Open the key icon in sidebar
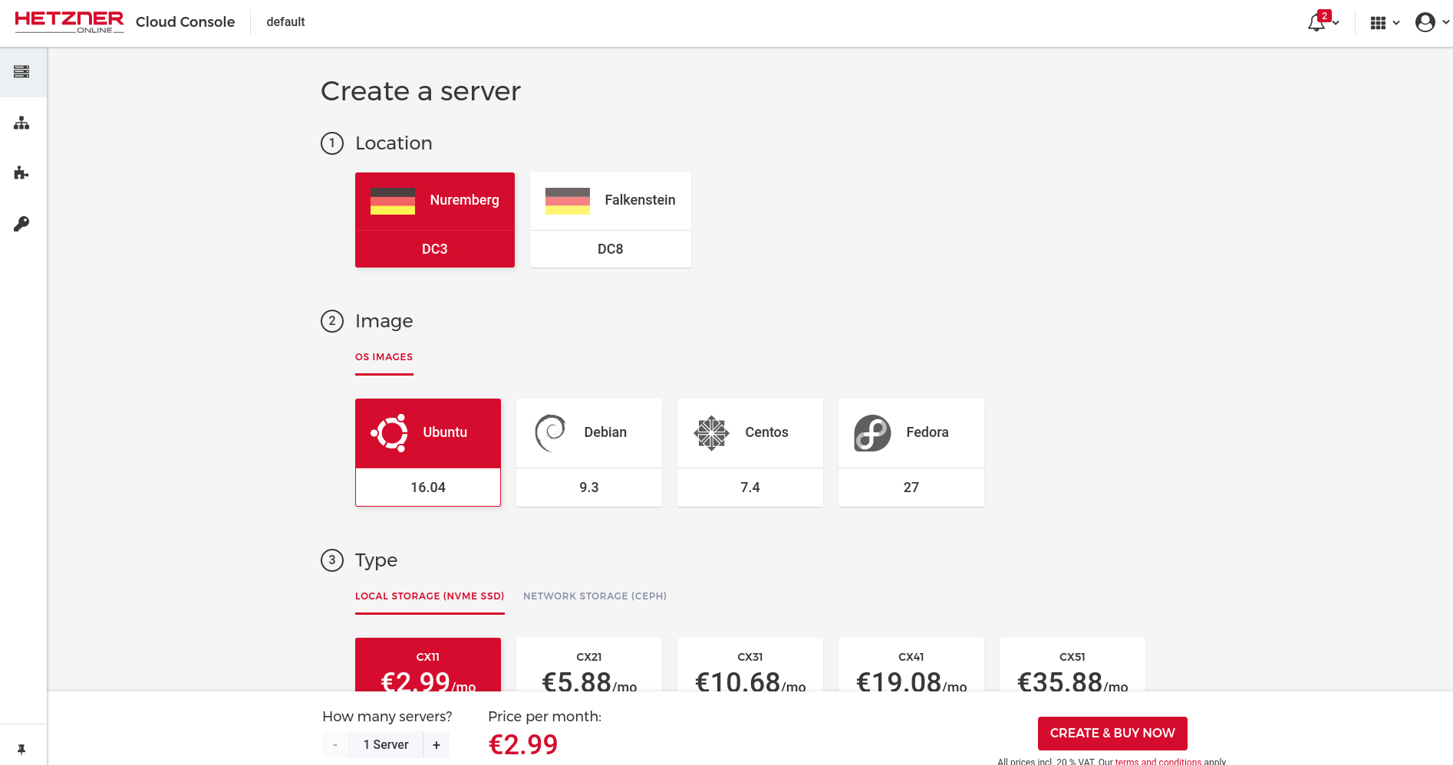 click(x=21, y=224)
